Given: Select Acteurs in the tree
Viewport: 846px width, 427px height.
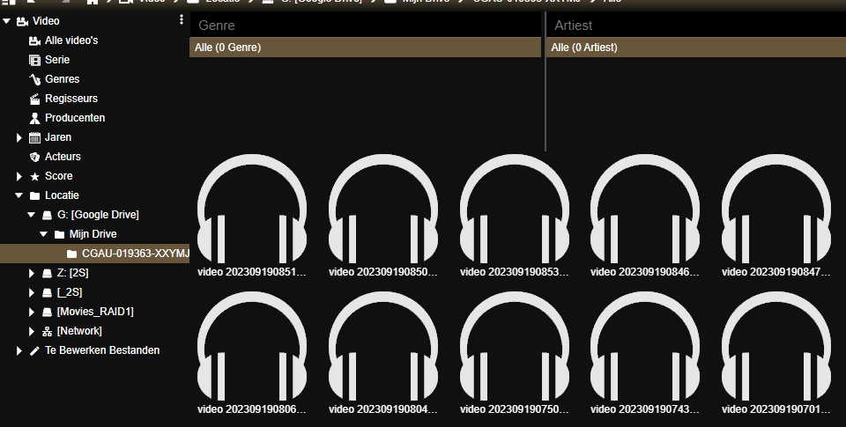Looking at the screenshot, I should pos(63,157).
